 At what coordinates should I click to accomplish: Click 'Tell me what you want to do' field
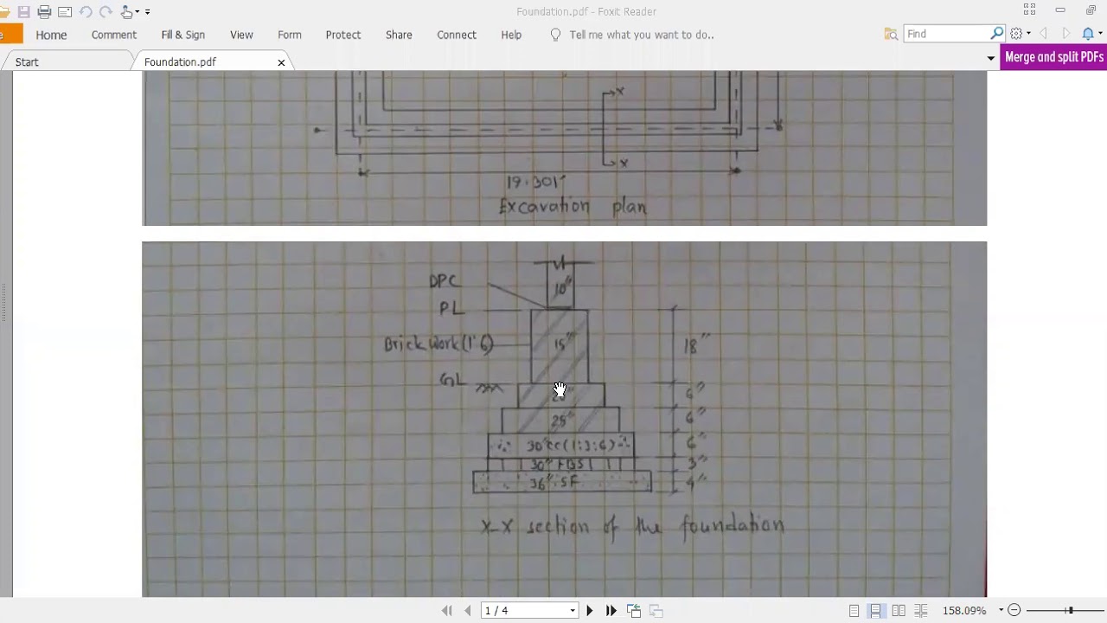click(x=642, y=35)
